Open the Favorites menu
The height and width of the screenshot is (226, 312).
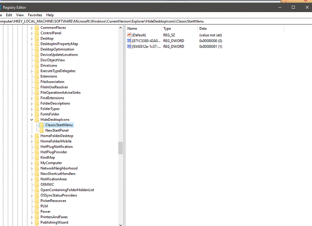click(35, 15)
